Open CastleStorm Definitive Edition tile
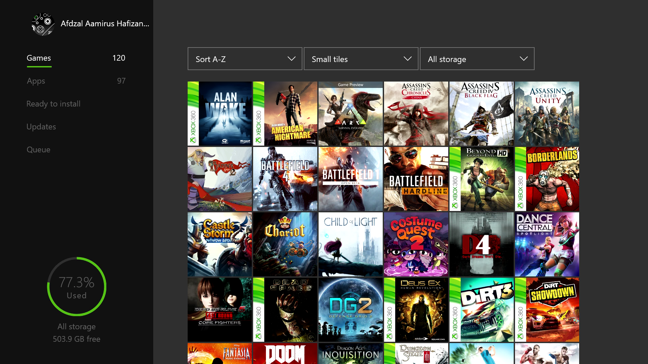 pos(220,244)
